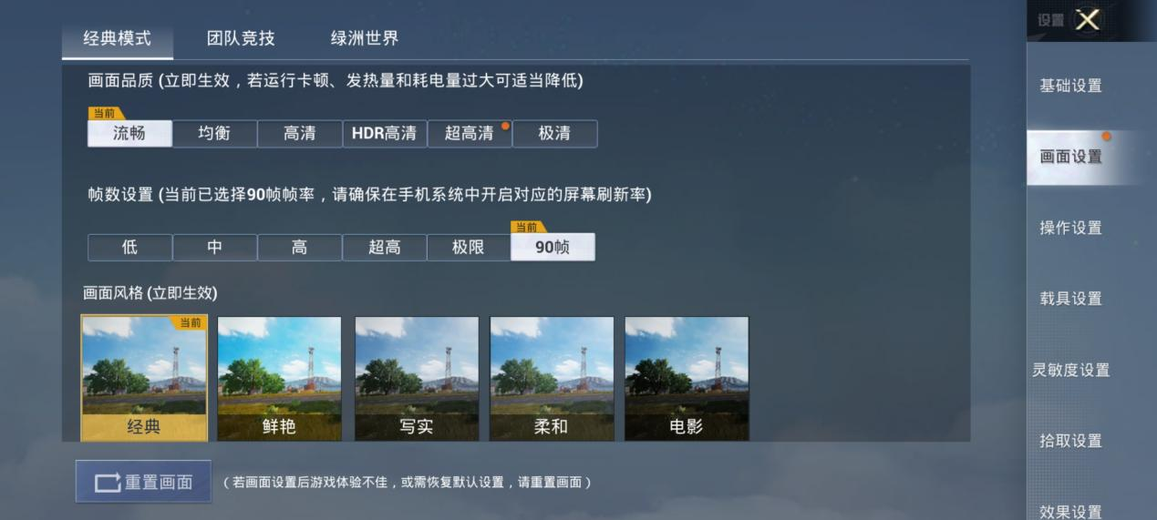Set frame rate to 超高
This screenshot has width=1157, height=520.
click(x=385, y=247)
